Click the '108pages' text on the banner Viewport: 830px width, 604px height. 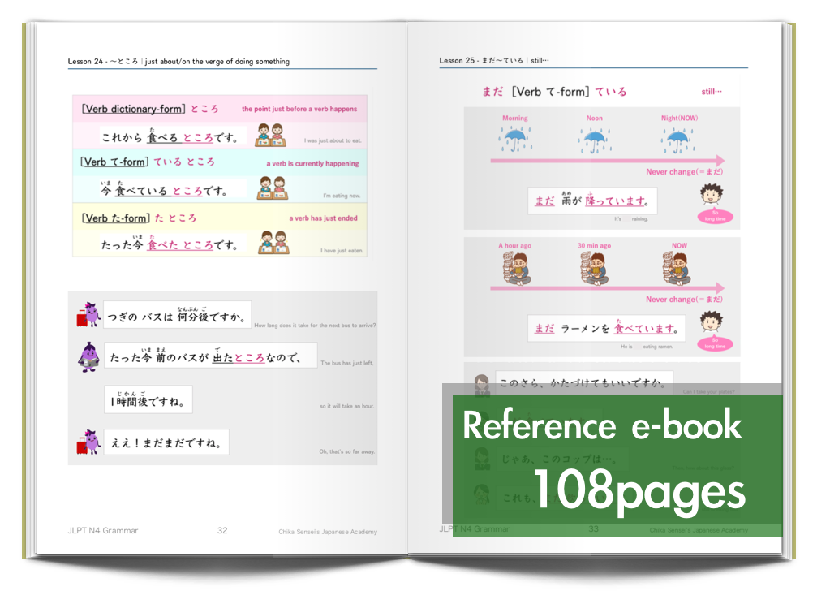(639, 490)
